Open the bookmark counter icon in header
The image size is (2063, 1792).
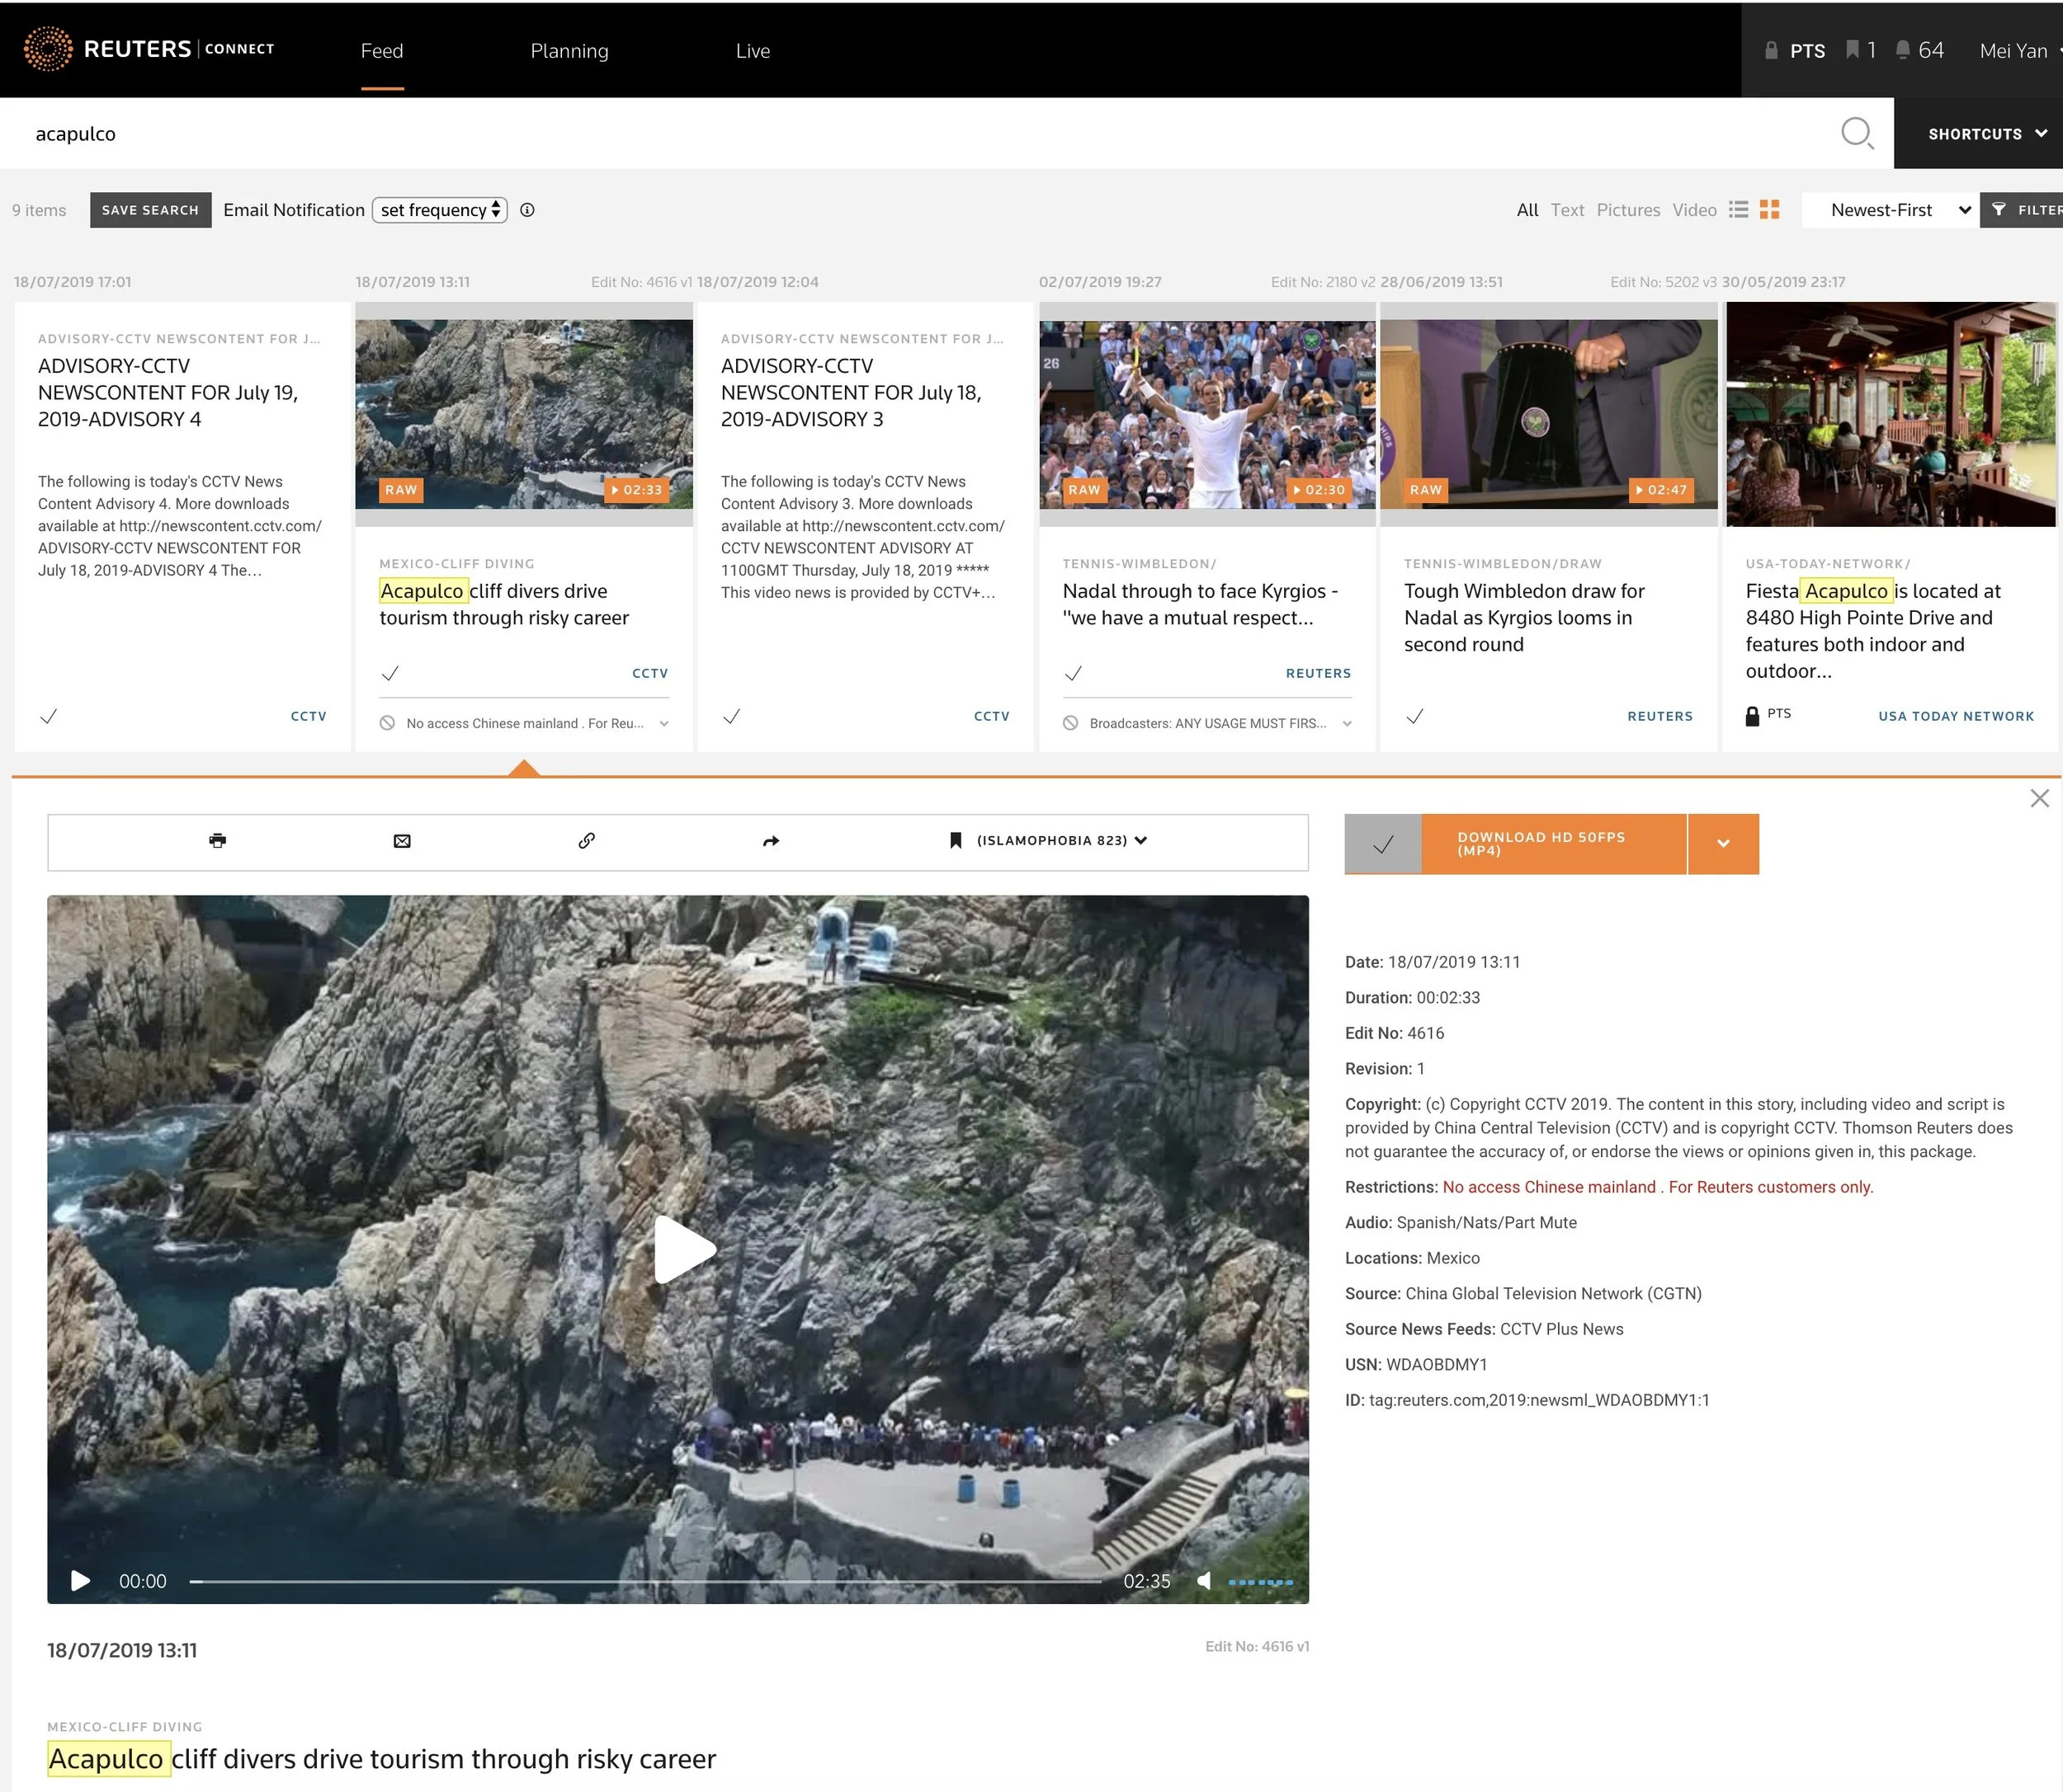click(x=1852, y=50)
